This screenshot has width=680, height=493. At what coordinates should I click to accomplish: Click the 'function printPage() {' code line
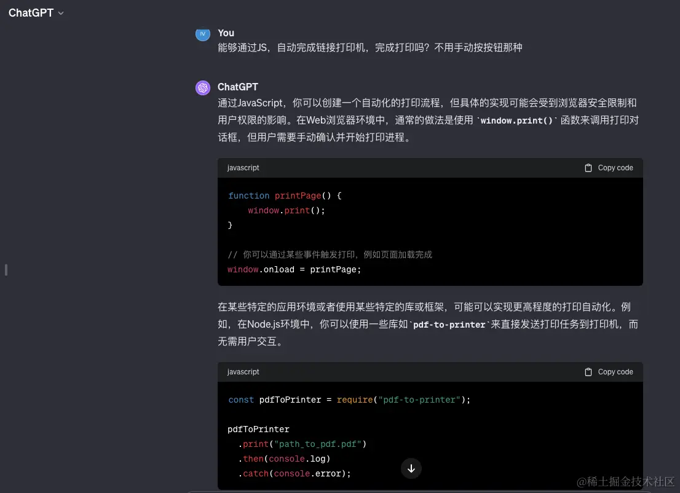pyautogui.click(x=285, y=195)
